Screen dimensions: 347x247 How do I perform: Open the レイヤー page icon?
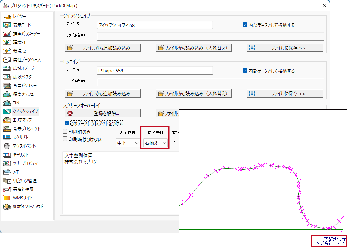[x=6, y=16]
